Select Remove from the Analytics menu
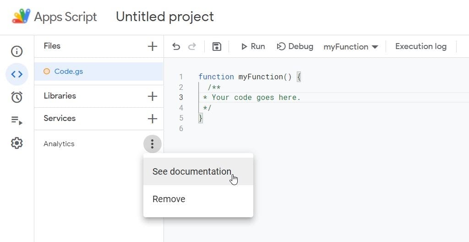Image resolution: width=469 pixels, height=242 pixels. pos(169,199)
